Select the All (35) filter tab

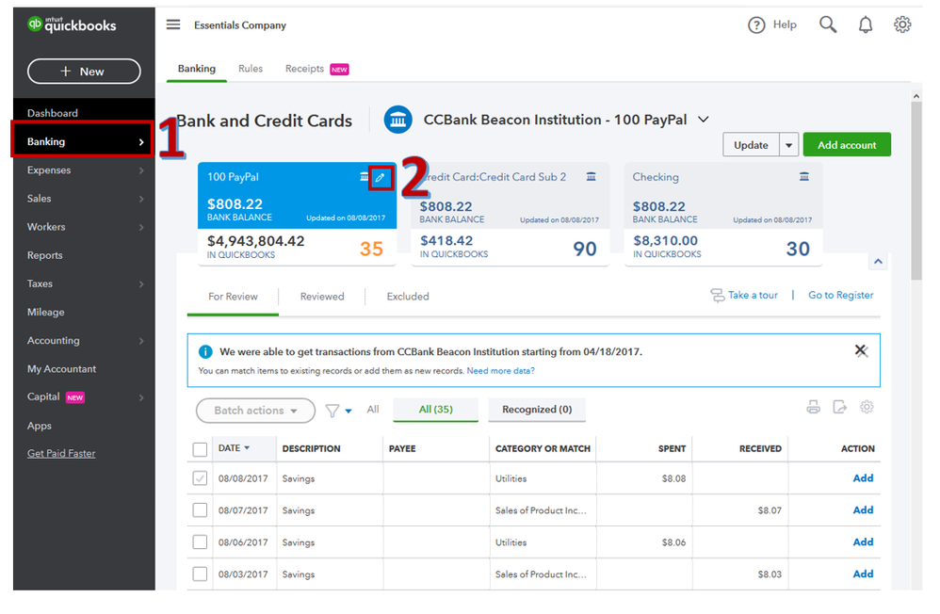coord(436,410)
